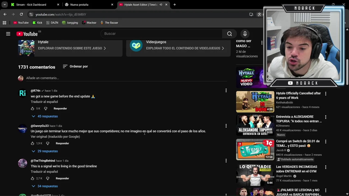
Task: Open menu for Temu Switch video
Action: pos(326,142)
